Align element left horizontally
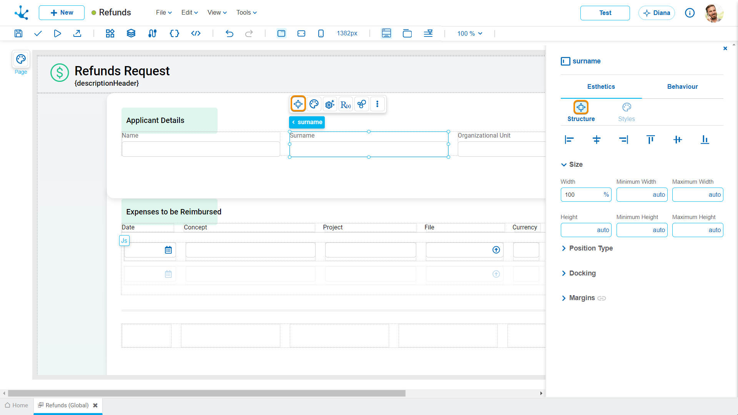The height and width of the screenshot is (415, 738). click(x=569, y=139)
